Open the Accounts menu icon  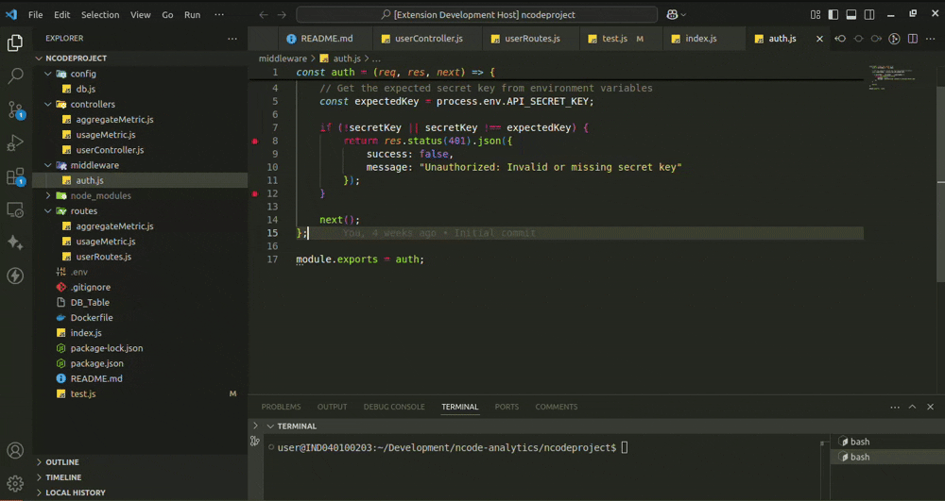[15, 450]
